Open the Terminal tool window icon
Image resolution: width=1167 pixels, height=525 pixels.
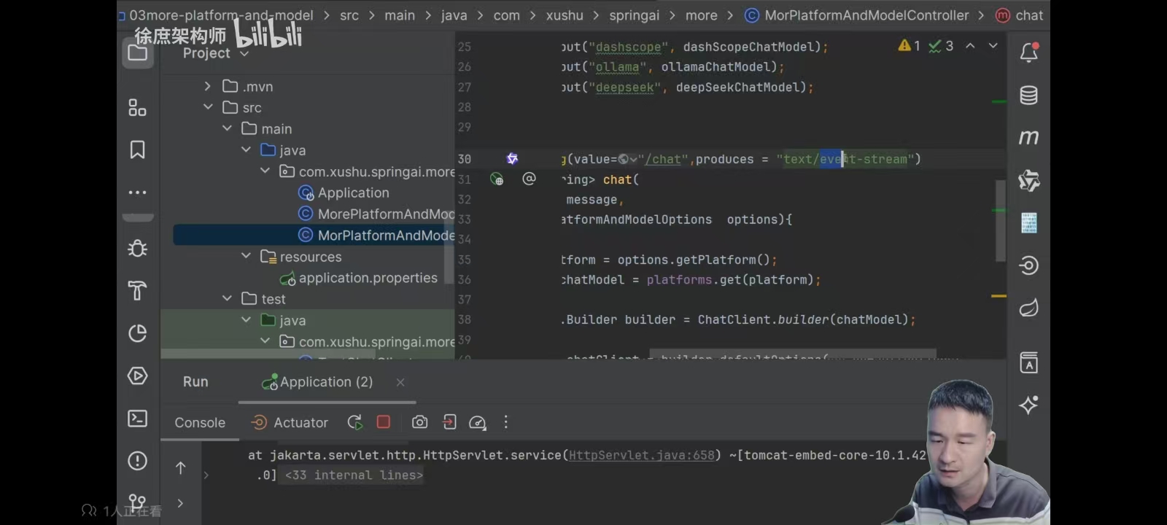pos(137,418)
